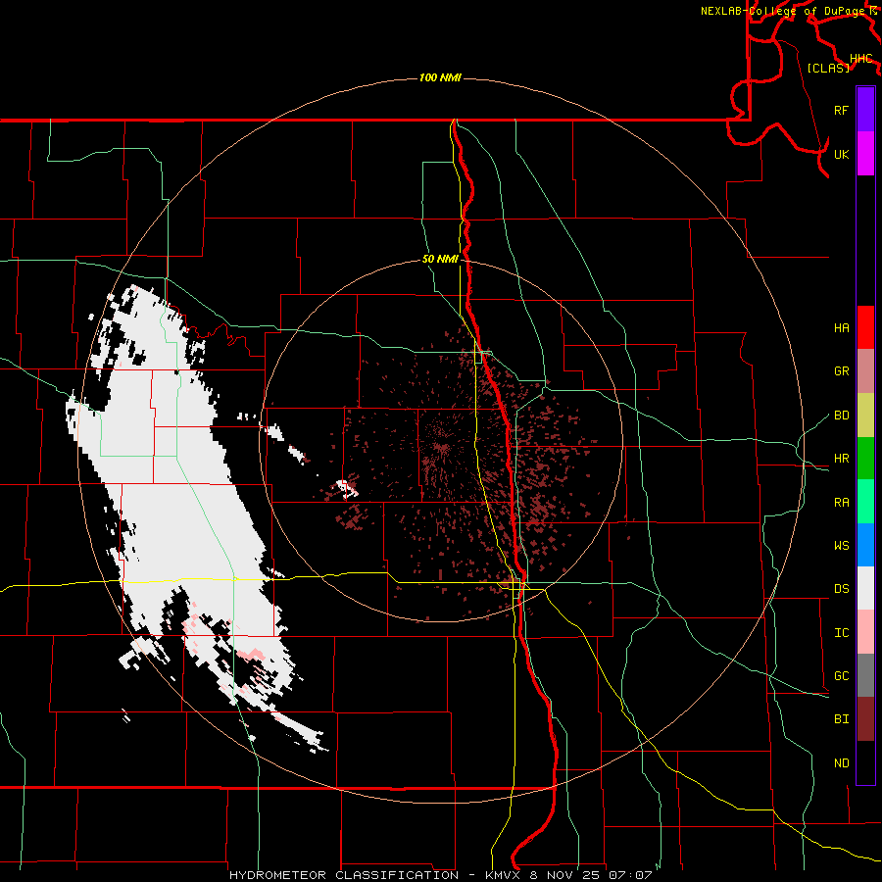Image resolution: width=882 pixels, height=882 pixels.
Task: Click the IC pink legend block
Action: [865, 632]
